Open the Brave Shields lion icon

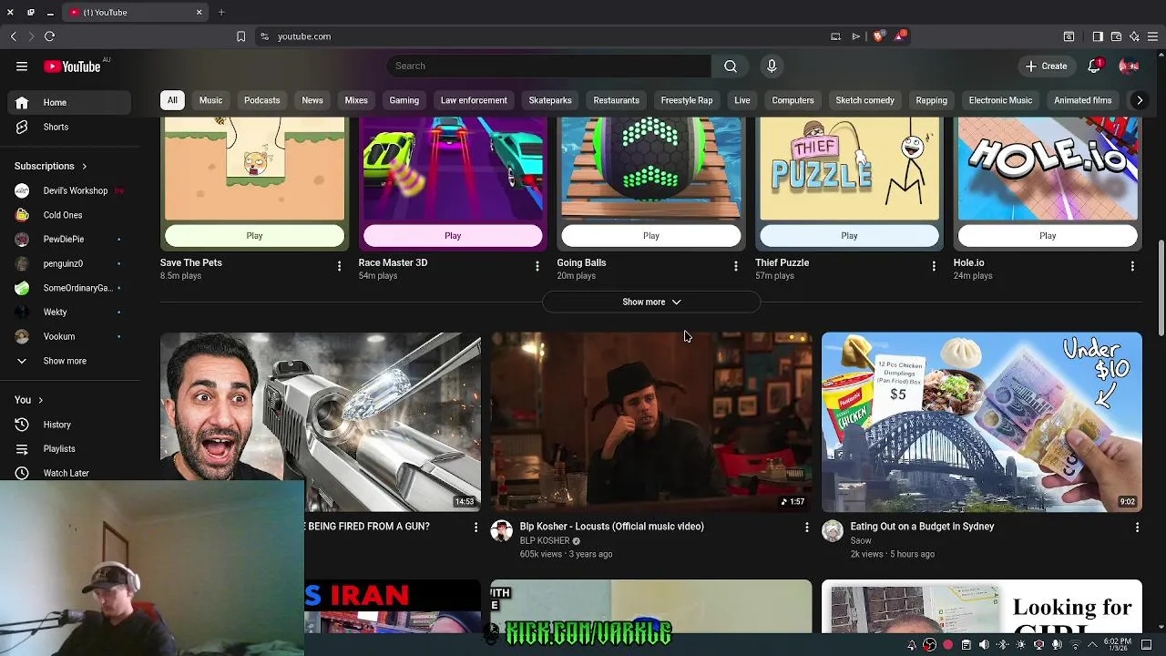[x=878, y=36]
